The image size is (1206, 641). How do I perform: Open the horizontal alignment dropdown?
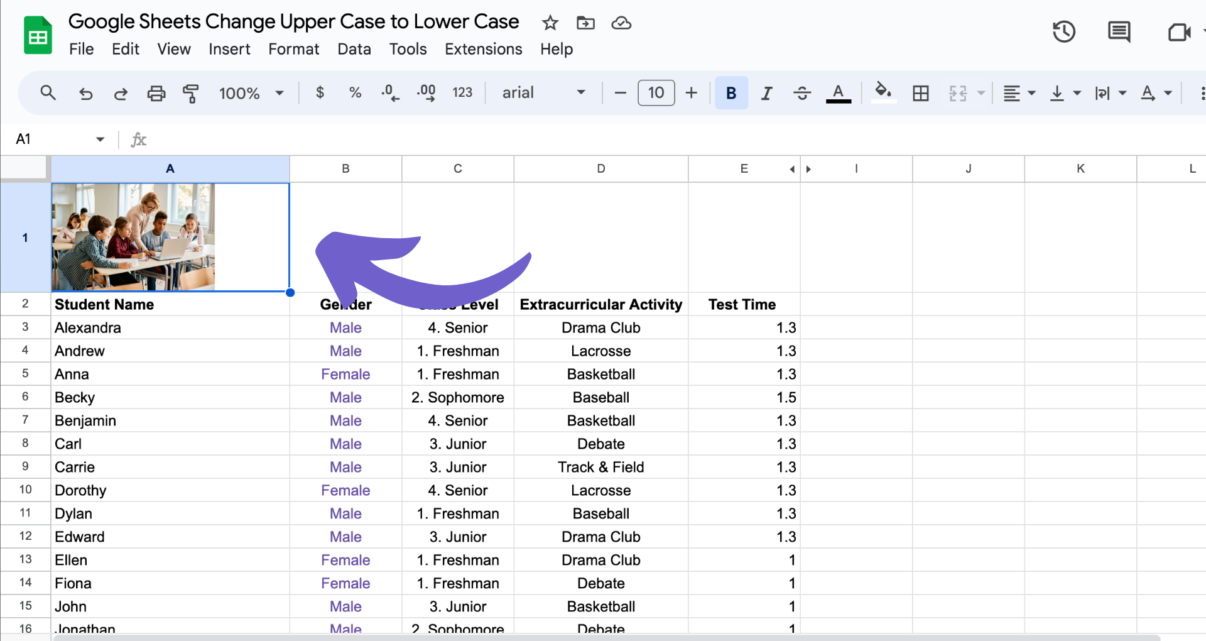coord(1018,93)
